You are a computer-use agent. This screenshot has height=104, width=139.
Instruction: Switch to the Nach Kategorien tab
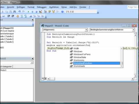[6, 66]
